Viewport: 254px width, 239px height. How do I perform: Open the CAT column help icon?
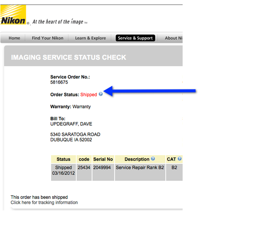click(180, 159)
